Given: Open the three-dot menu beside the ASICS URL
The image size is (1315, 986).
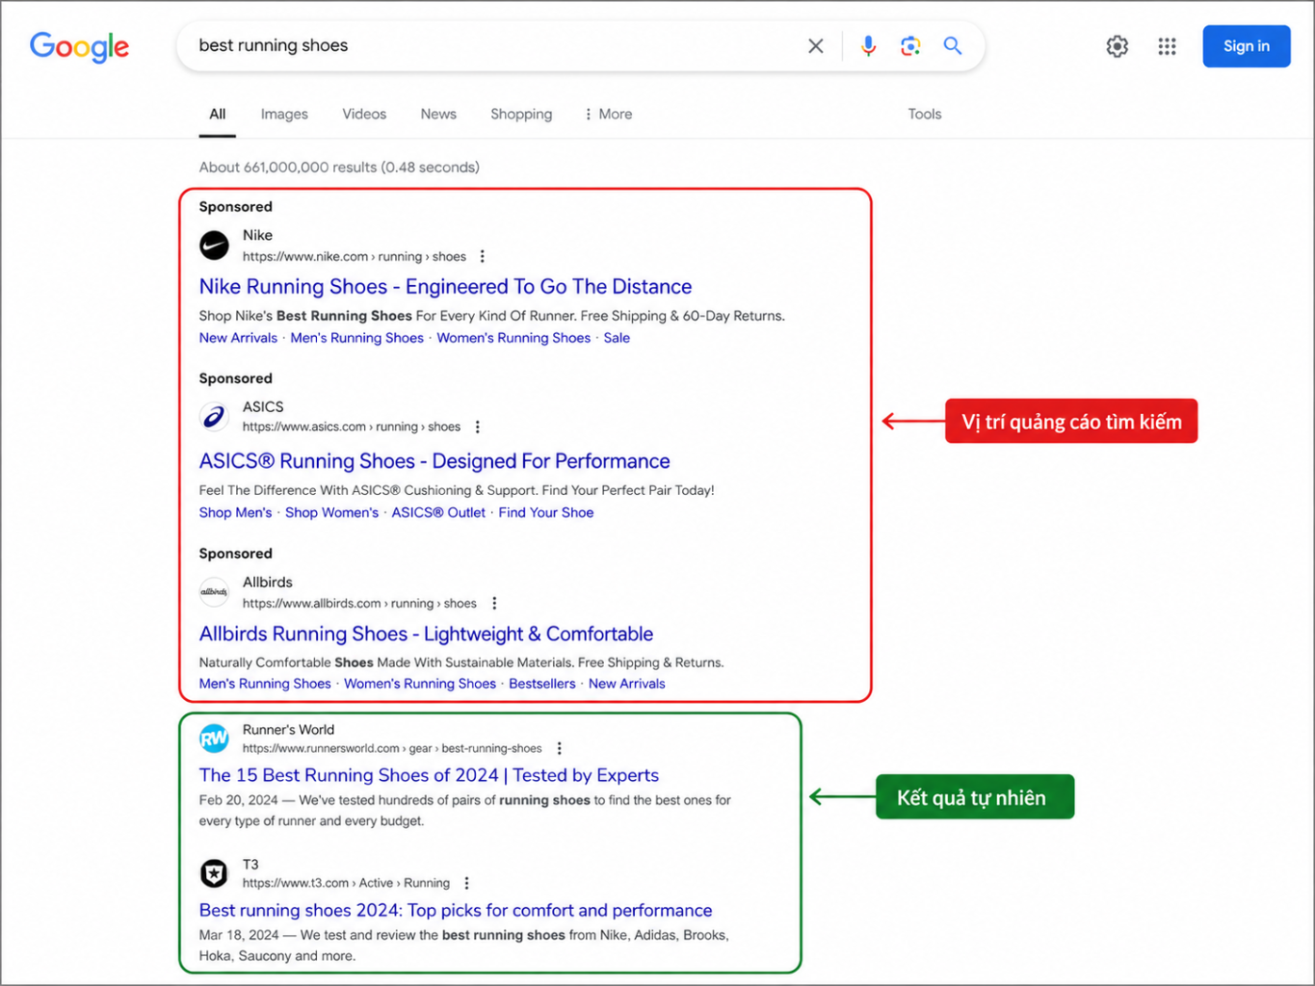Looking at the screenshot, I should pos(478,427).
